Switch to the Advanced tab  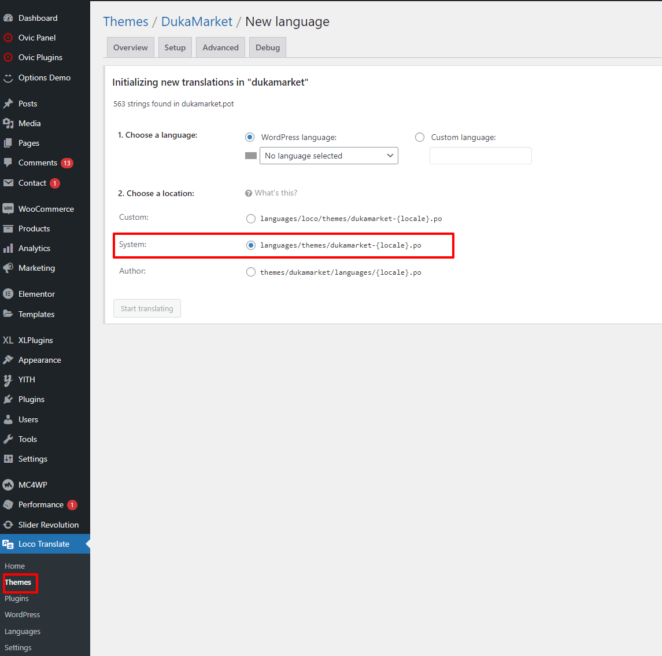click(220, 47)
